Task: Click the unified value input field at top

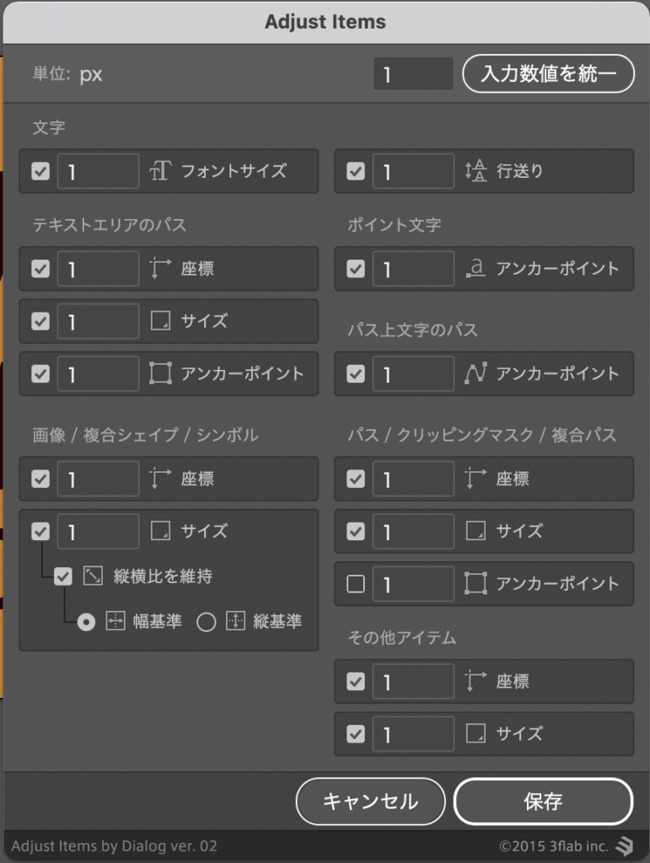Action: click(413, 74)
